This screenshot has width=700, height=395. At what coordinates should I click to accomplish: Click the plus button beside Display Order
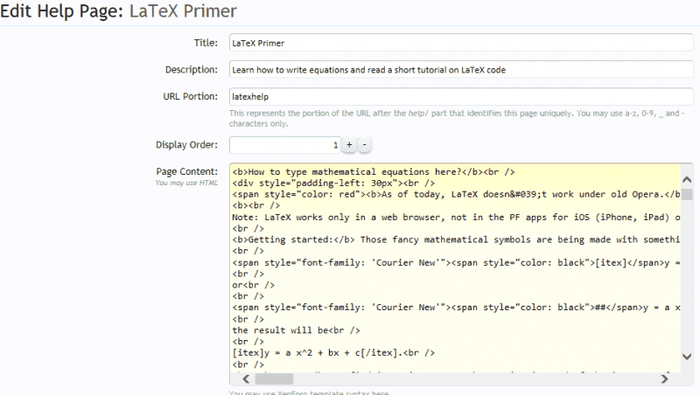tap(348, 144)
